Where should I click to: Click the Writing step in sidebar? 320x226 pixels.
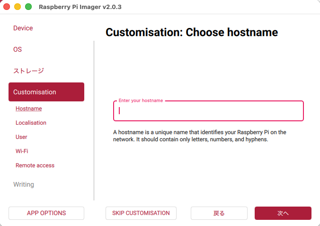tap(24, 184)
